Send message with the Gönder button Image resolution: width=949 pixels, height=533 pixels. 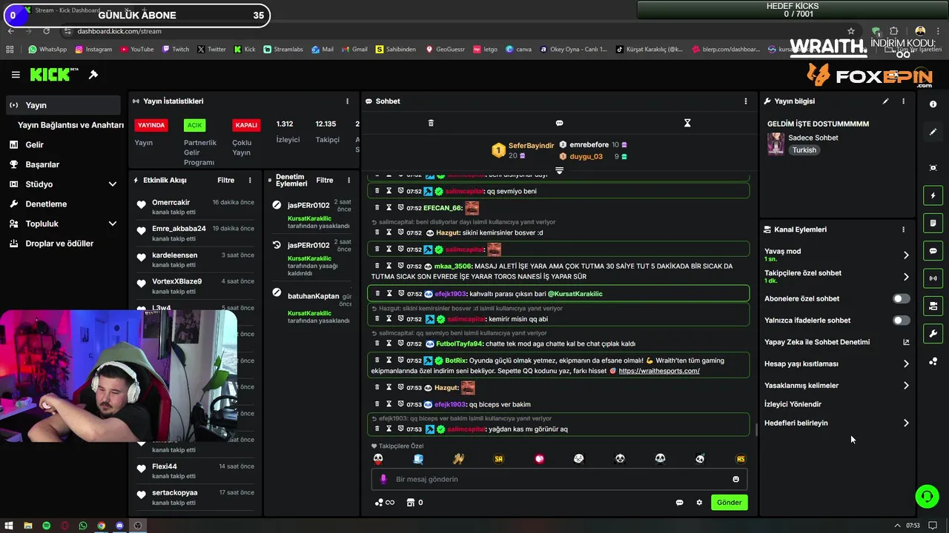(x=728, y=502)
